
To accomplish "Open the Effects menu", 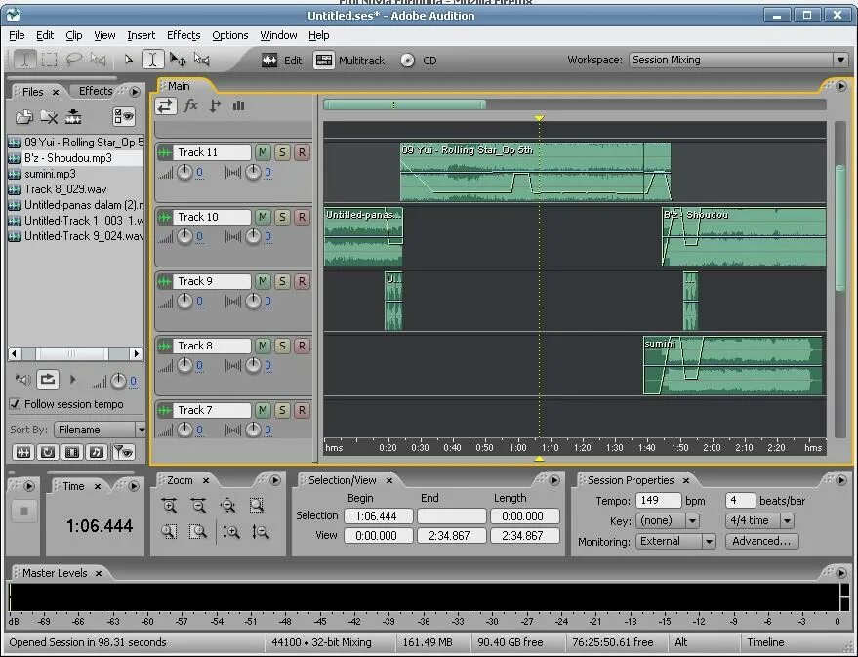I will pyautogui.click(x=183, y=35).
